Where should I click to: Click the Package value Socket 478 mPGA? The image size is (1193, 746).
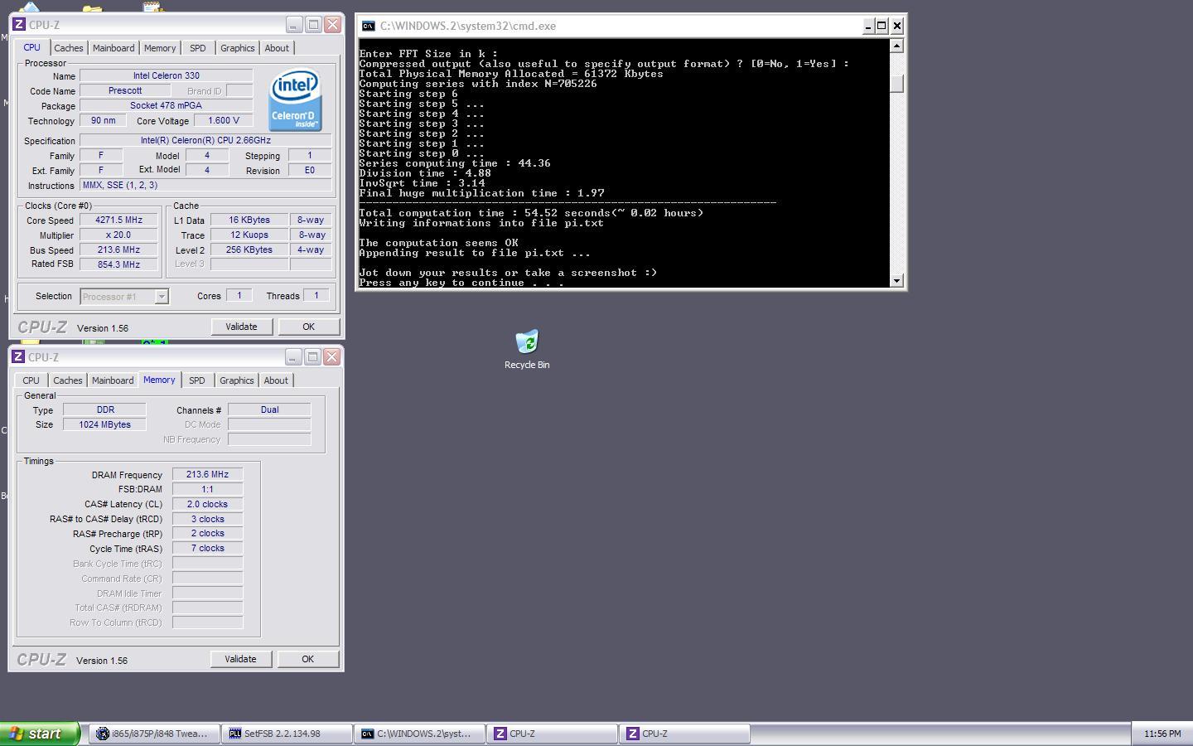(166, 105)
